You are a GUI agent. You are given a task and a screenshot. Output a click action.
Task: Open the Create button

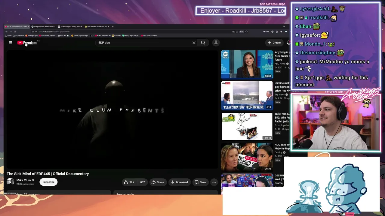coord(274,43)
